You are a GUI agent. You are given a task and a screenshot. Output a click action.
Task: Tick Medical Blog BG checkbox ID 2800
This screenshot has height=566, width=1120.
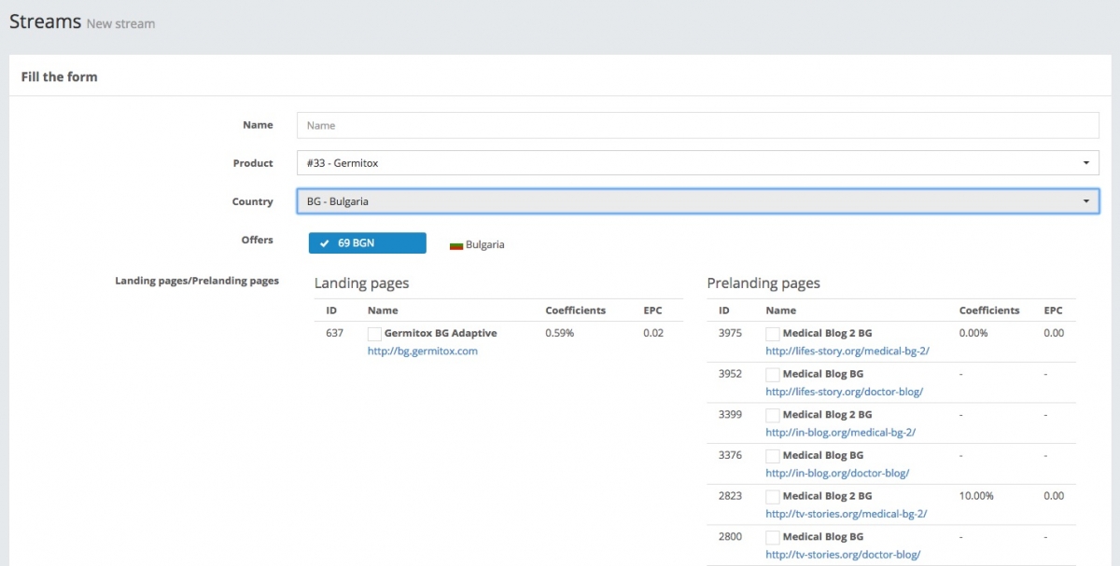tap(772, 538)
